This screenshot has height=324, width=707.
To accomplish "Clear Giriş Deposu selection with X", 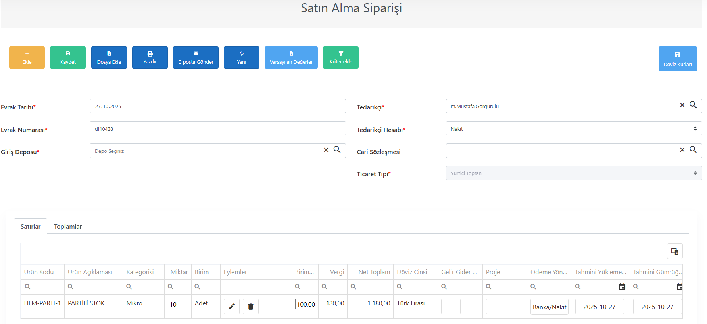I will (326, 150).
